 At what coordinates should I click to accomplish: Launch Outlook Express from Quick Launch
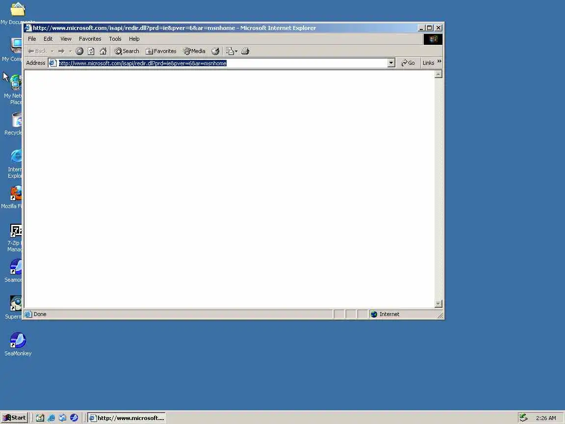tap(63, 418)
